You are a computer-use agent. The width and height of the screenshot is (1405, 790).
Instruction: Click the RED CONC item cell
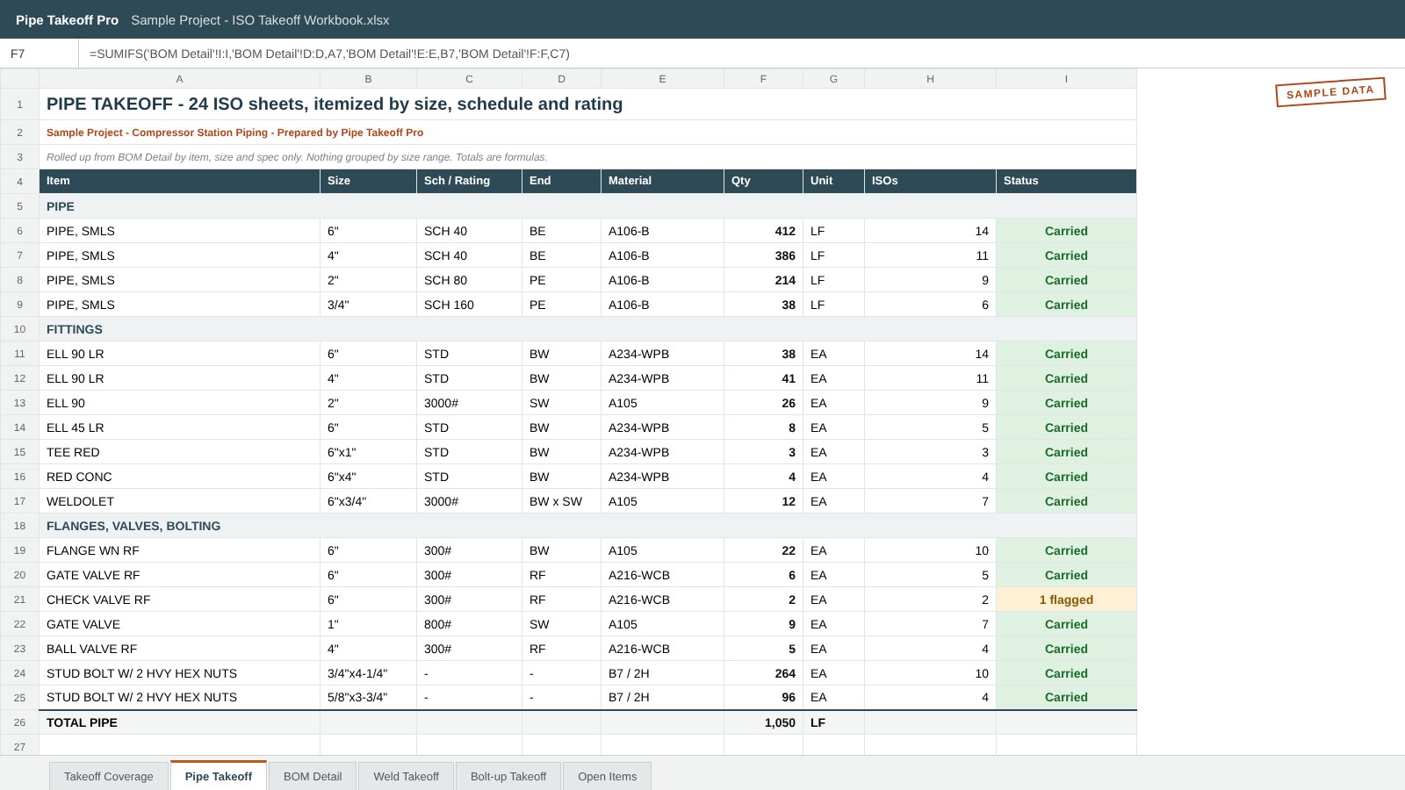(x=180, y=477)
